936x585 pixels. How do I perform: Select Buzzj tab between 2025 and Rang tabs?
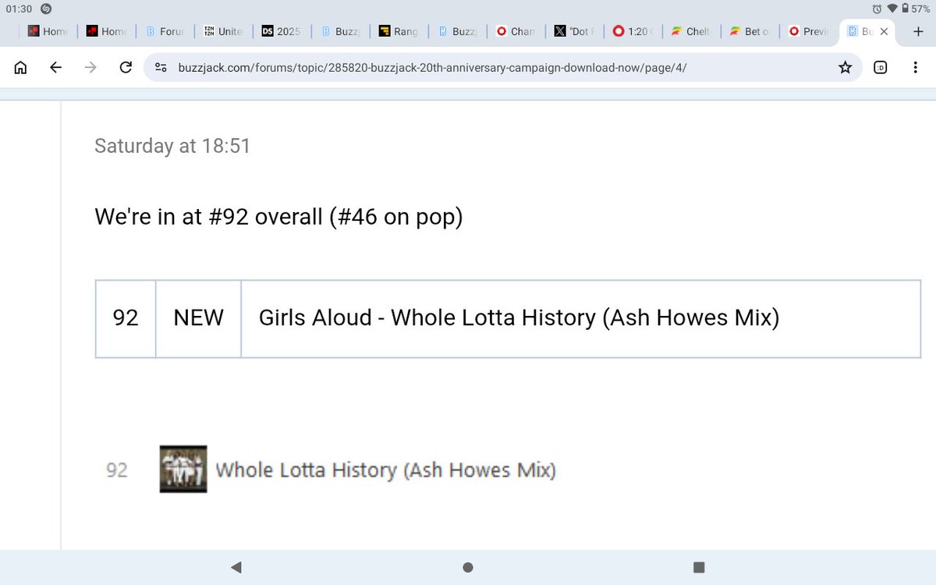(339, 32)
